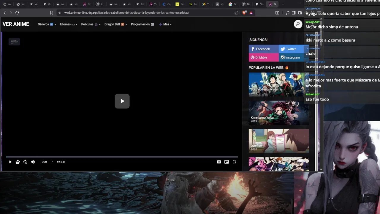Open the media playlist music note icon
This screenshot has width=380, height=214.
pos(287,13)
